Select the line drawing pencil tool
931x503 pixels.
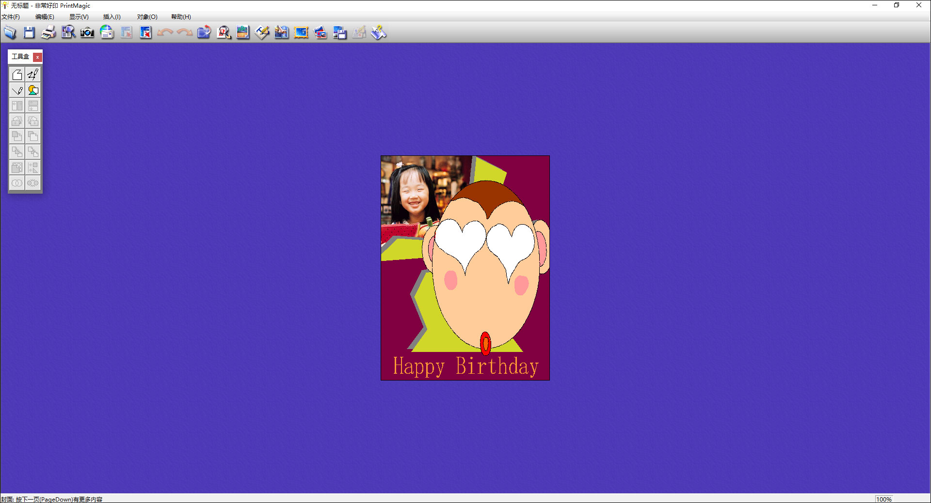17,90
